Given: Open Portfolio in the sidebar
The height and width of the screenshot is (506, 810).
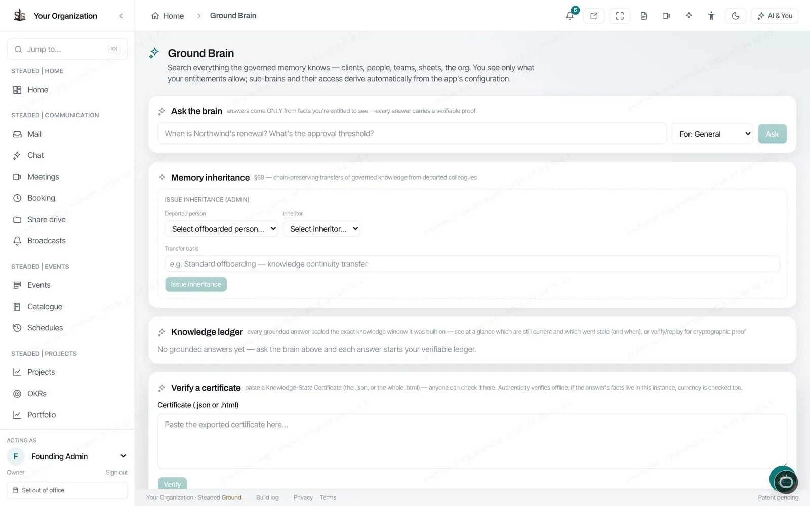Looking at the screenshot, I should (x=67, y=415).
